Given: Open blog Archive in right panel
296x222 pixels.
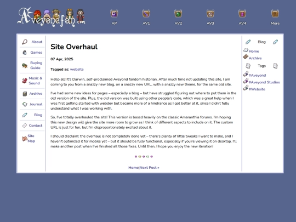Looking at the screenshot, I should pos(255,58).
